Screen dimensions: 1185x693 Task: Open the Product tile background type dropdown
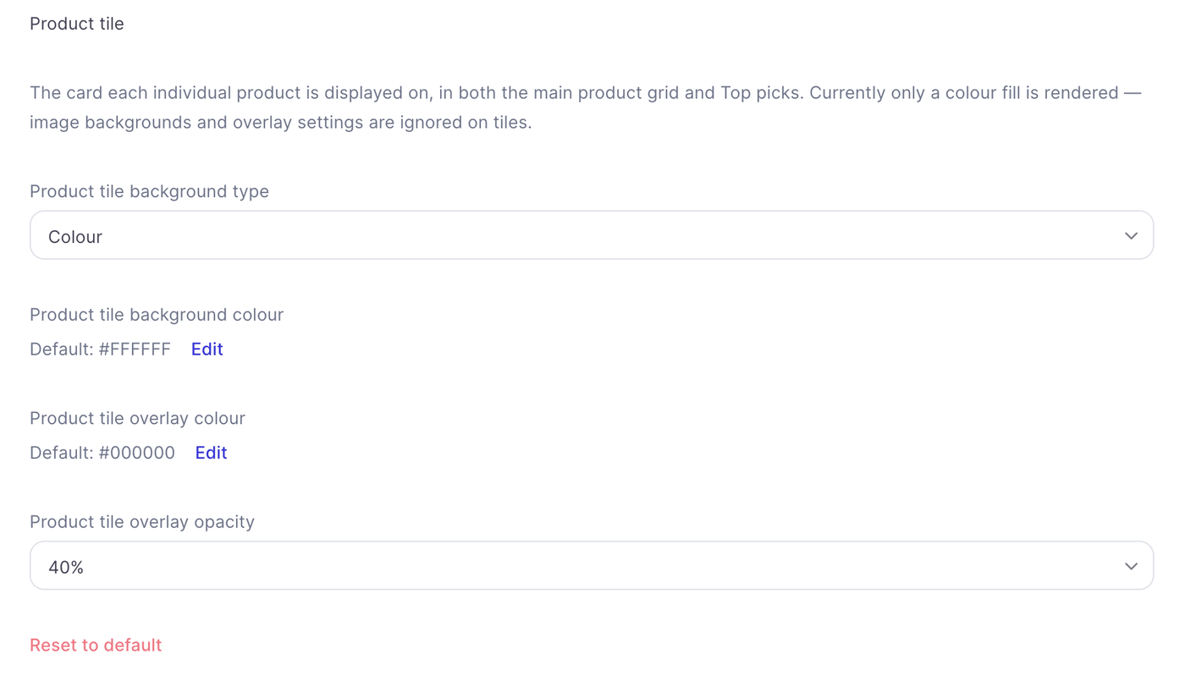pyautogui.click(x=592, y=235)
